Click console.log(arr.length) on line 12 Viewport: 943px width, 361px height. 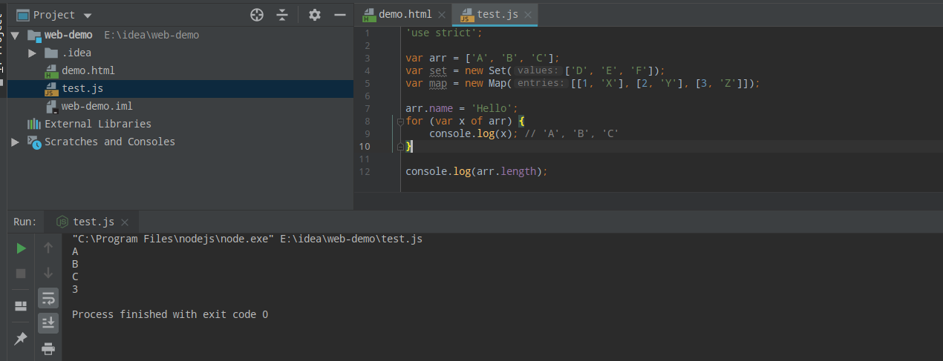476,171
